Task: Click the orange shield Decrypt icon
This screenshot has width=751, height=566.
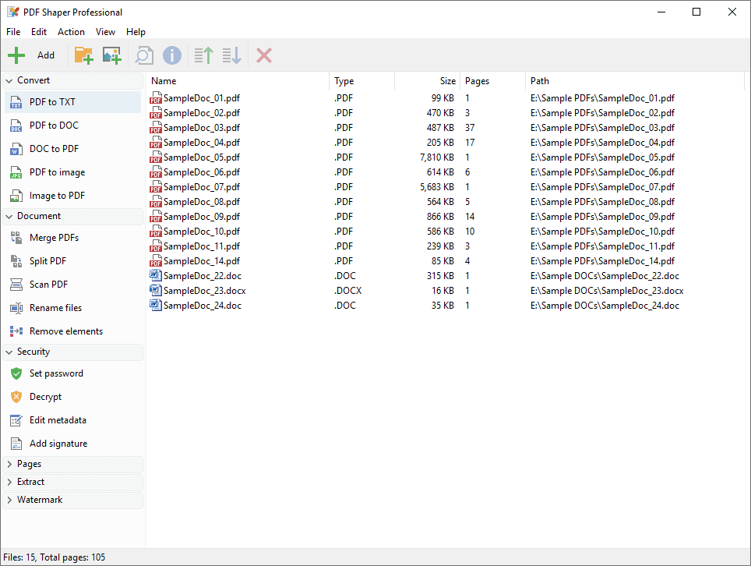Action: pyautogui.click(x=16, y=397)
